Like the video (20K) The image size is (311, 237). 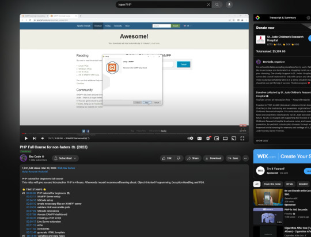(x=167, y=158)
